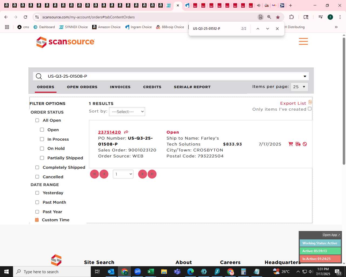Open the SYNNEX Choice bookmark
The image size is (346, 277).
74,27
